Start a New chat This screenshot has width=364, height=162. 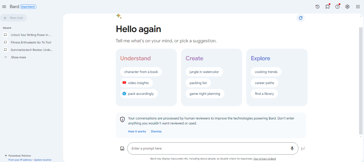pos(13,18)
